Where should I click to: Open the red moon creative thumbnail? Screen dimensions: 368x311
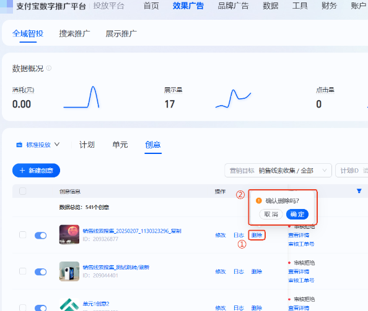click(x=69, y=234)
